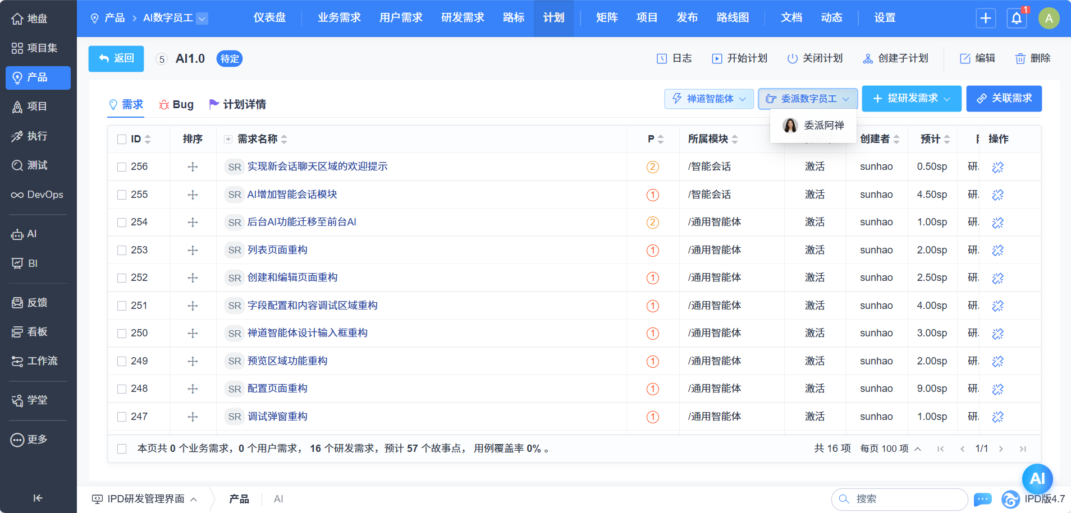The height and width of the screenshot is (513, 1071).
Task: Open the AI floating assistant button
Action: tap(1037, 478)
